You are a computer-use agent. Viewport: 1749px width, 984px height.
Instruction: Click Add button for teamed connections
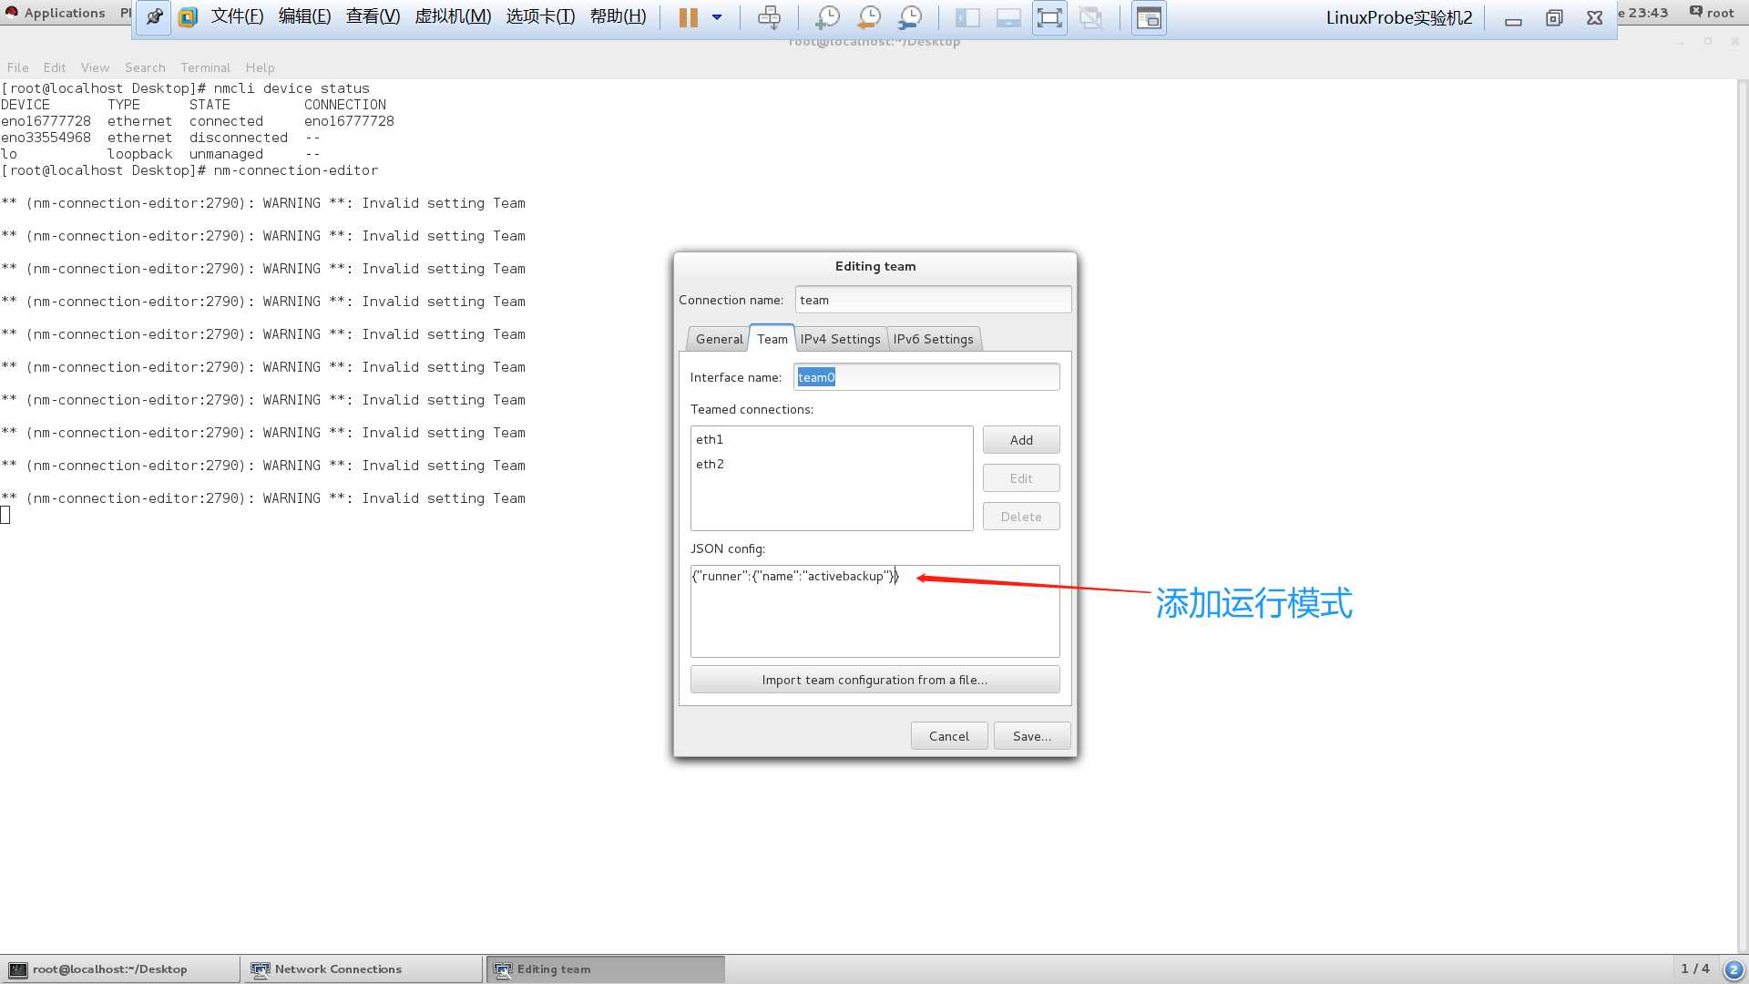(x=1021, y=438)
